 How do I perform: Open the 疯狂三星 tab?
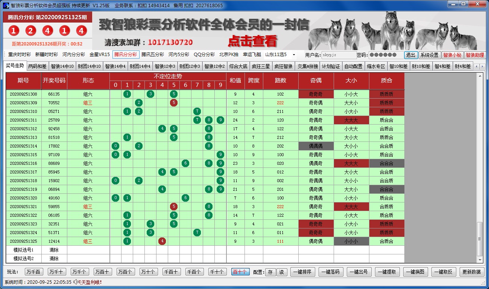coord(261,66)
